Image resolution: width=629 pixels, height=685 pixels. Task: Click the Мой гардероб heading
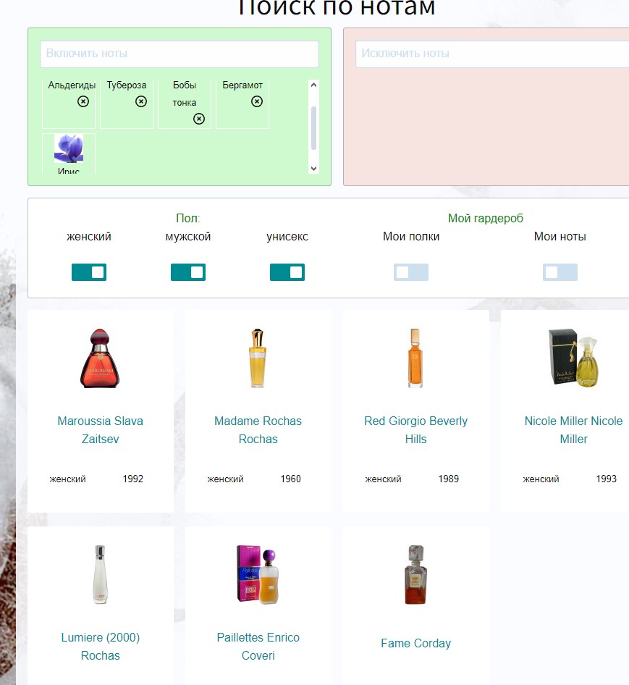coord(485,218)
